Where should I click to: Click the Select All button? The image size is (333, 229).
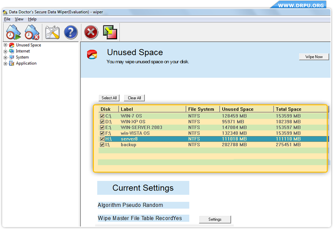(109, 98)
